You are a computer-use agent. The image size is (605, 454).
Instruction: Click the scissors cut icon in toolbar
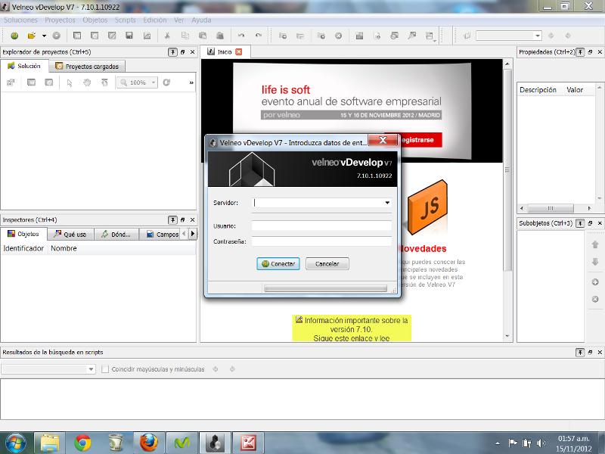coord(167,36)
